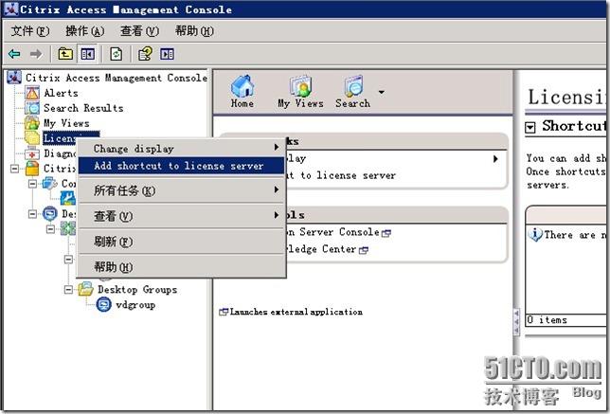
Task: Open the 查看(V) menu in menu bar
Action: 139,30
